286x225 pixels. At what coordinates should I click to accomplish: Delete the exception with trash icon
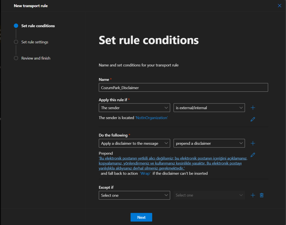(x=261, y=195)
